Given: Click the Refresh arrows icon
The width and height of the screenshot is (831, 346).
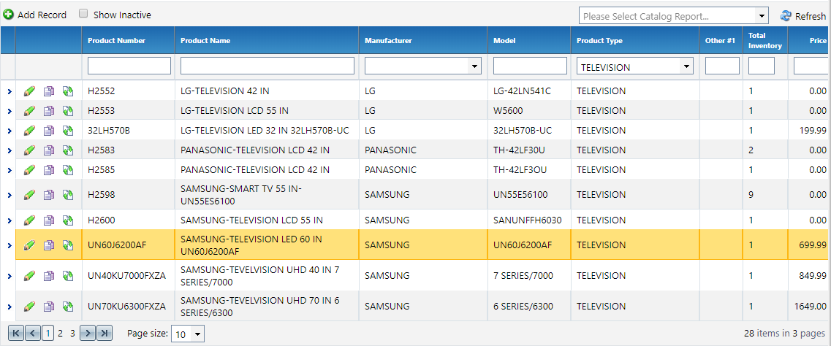Looking at the screenshot, I should 786,16.
